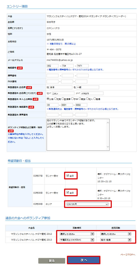Toggle the 全日 checkbox for 03月08日

[x=68, y=193]
